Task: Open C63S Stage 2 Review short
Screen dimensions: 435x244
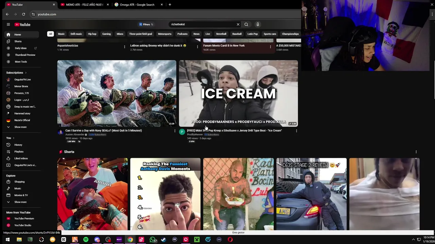Action: tap(311, 194)
